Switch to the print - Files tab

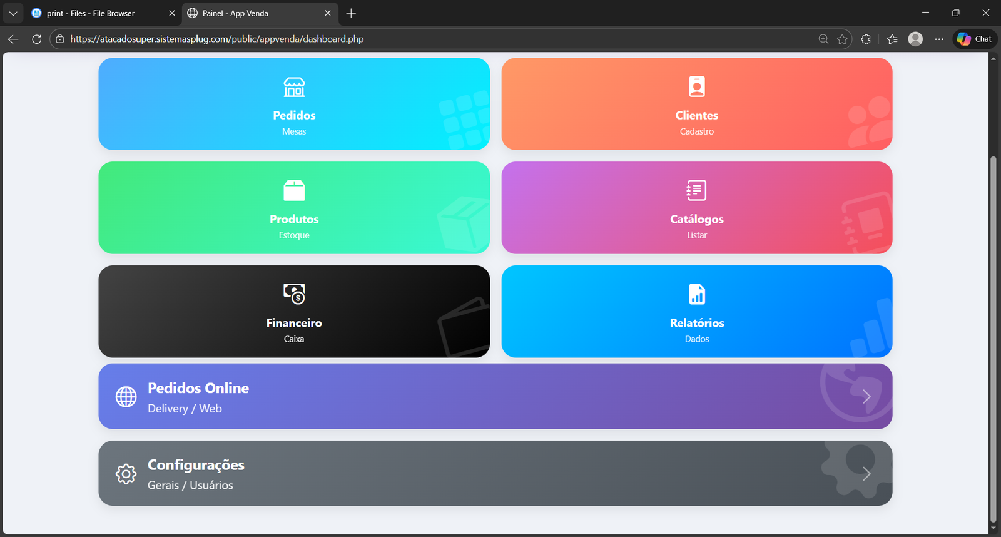pyautogui.click(x=91, y=13)
